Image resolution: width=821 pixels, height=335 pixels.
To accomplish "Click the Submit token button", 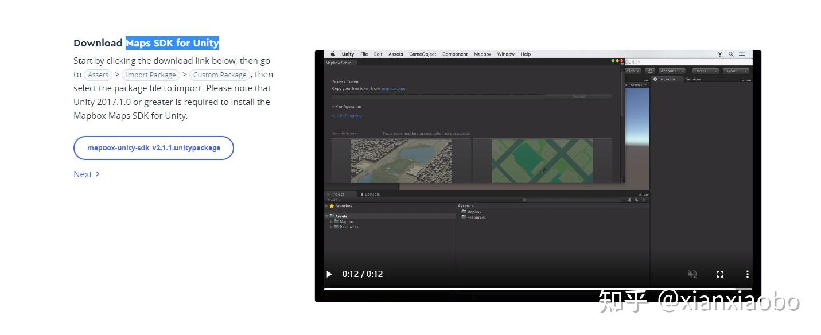I will (x=578, y=96).
